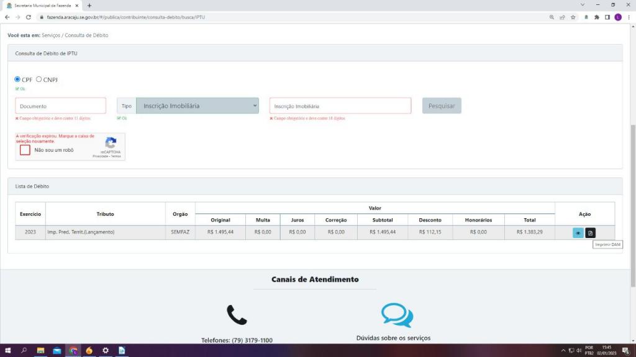This screenshot has height=357, width=636.
Task: Open the purple profile avatar
Action: click(618, 17)
